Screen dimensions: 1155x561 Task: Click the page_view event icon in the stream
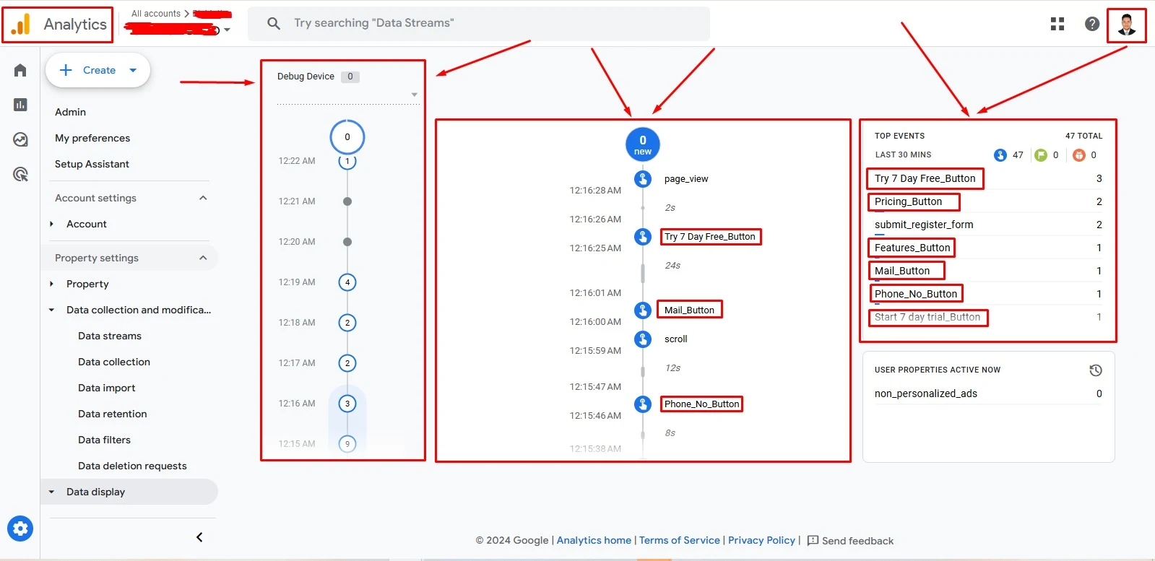[643, 179]
